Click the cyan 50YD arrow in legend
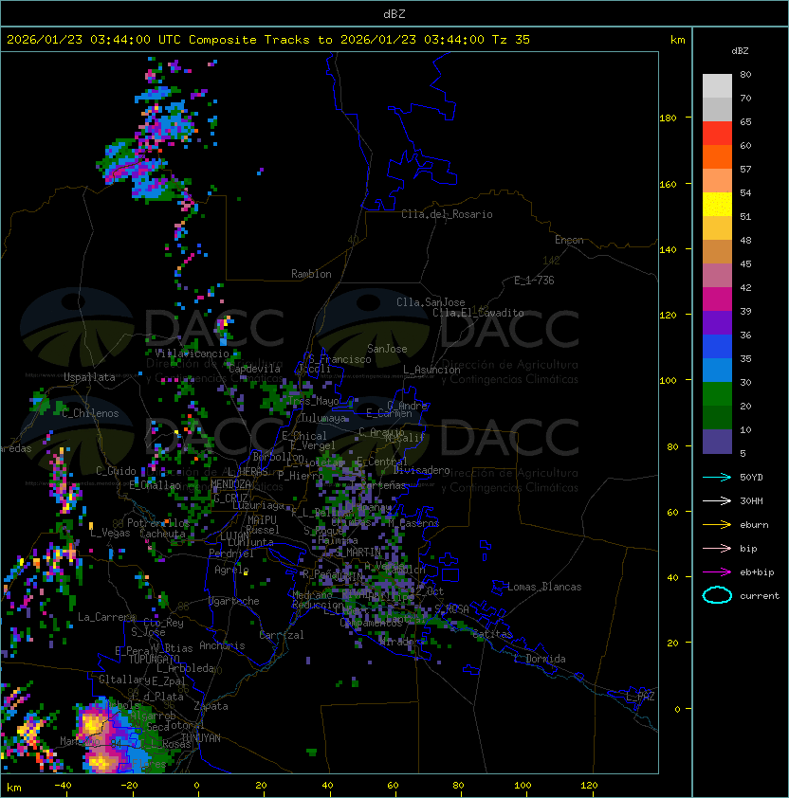This screenshot has width=789, height=798. tap(717, 478)
